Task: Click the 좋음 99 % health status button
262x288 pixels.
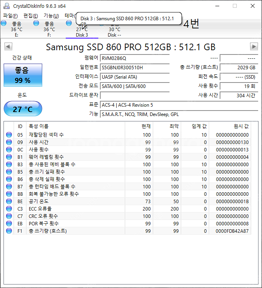Action: coord(23,75)
